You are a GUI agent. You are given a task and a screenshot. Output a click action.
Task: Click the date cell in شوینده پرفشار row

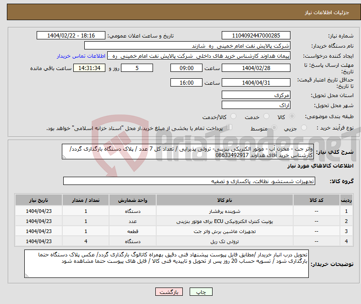pos(38,211)
